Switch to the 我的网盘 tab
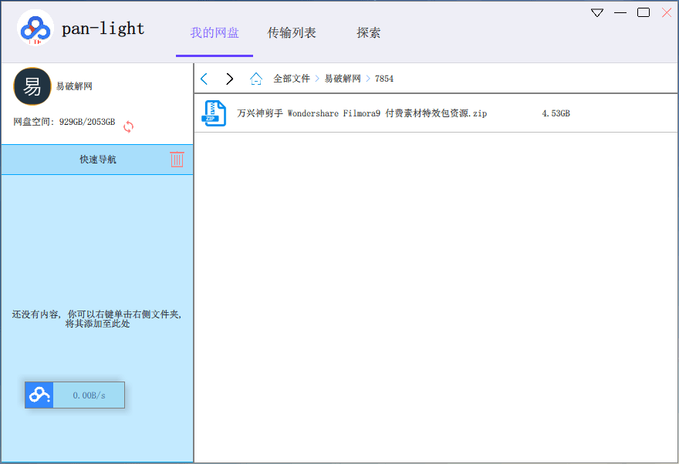 [x=215, y=33]
